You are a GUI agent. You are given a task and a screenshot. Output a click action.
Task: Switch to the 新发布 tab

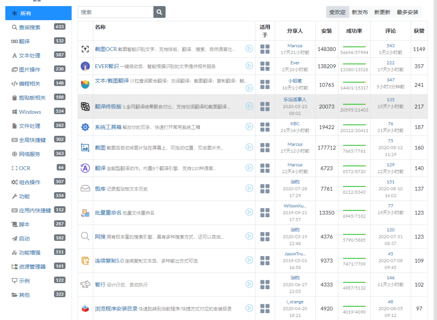[360, 12]
